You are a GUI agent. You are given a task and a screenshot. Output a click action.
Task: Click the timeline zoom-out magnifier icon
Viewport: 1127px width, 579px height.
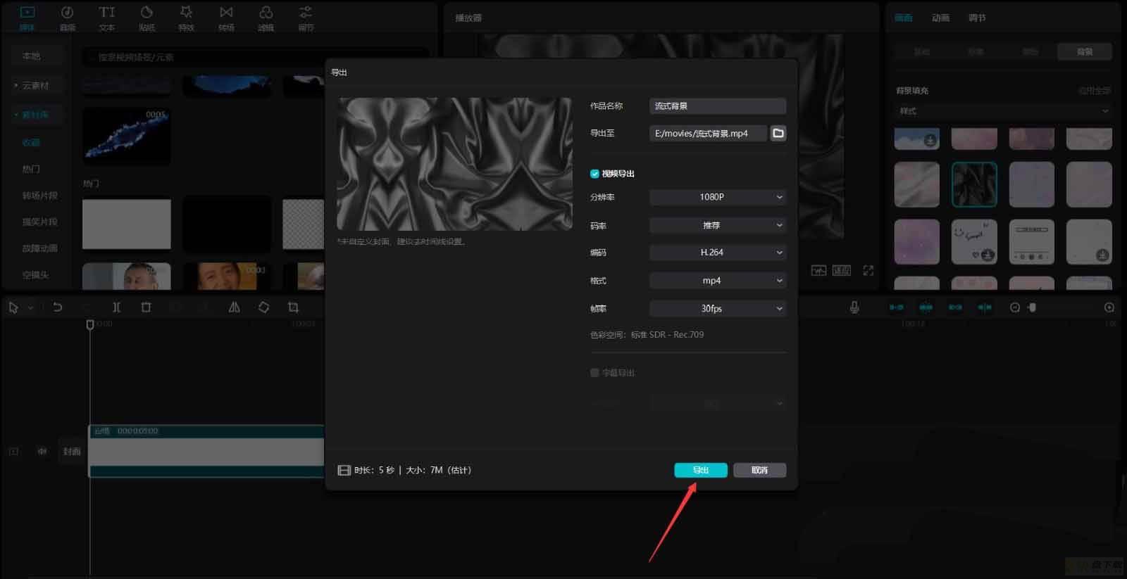pyautogui.click(x=1015, y=307)
